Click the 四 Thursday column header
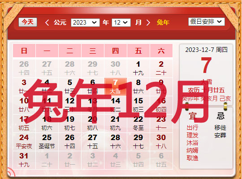The image size is (242, 179). click(x=116, y=51)
